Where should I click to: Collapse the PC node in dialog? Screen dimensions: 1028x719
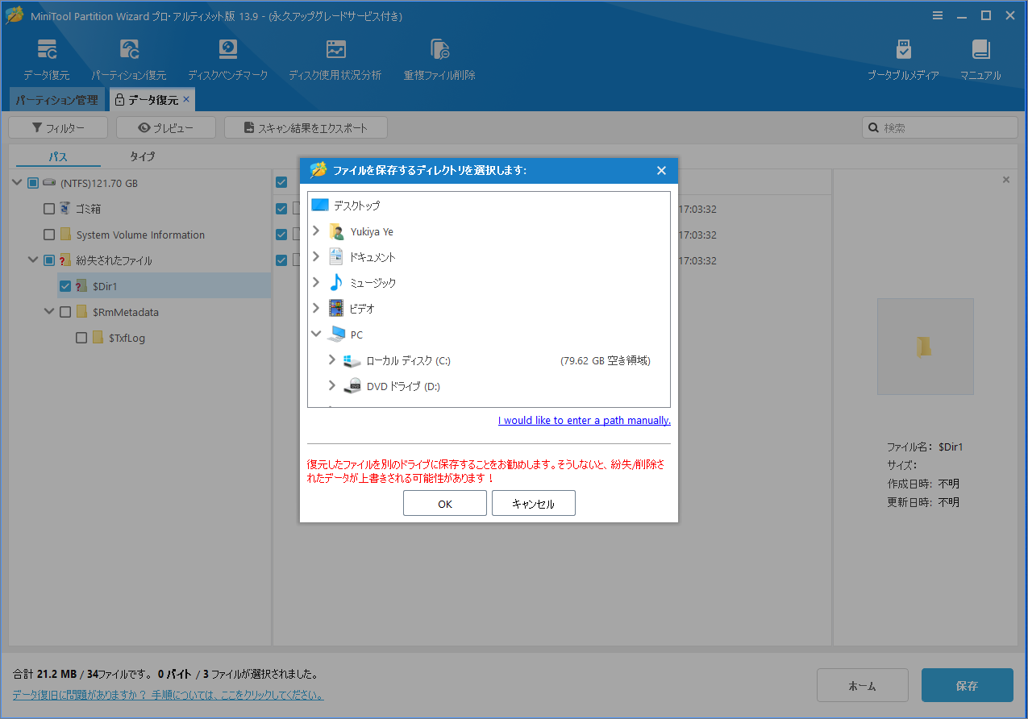[316, 335]
